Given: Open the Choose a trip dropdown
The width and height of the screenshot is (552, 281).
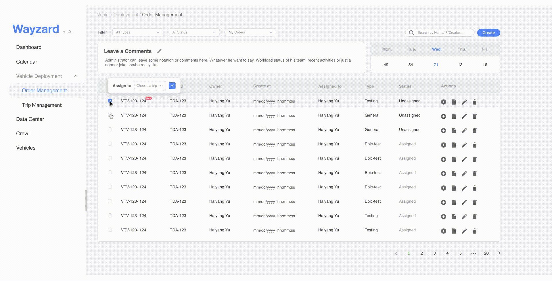Looking at the screenshot, I should click(x=150, y=86).
